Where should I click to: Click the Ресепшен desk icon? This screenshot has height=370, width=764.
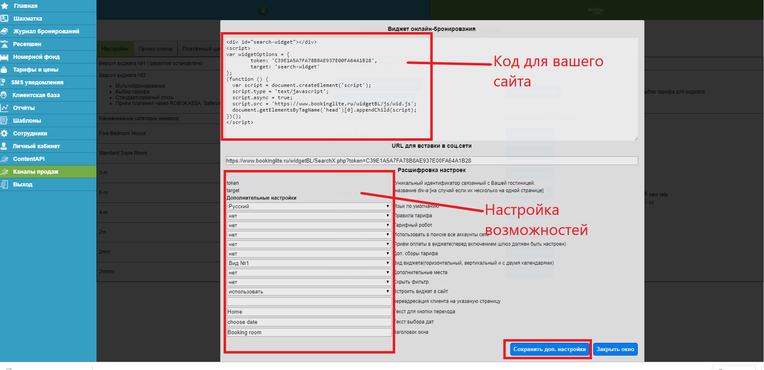coord(5,44)
